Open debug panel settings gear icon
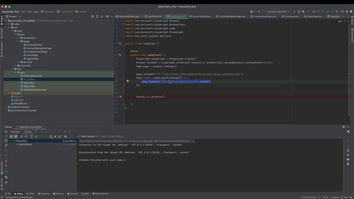Screen dimensions: 354x199 [343, 127]
